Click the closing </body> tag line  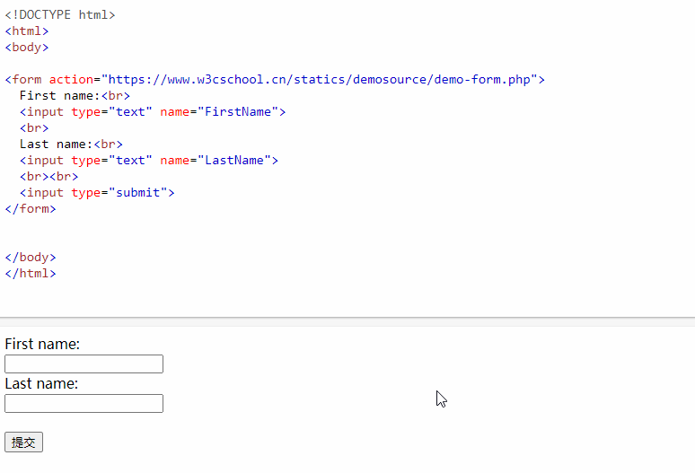31,258
